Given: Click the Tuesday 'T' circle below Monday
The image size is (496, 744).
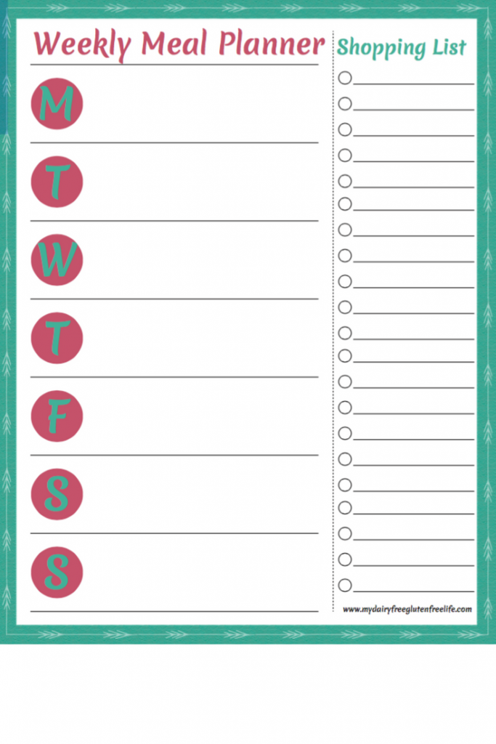Looking at the screenshot, I should click(57, 182).
